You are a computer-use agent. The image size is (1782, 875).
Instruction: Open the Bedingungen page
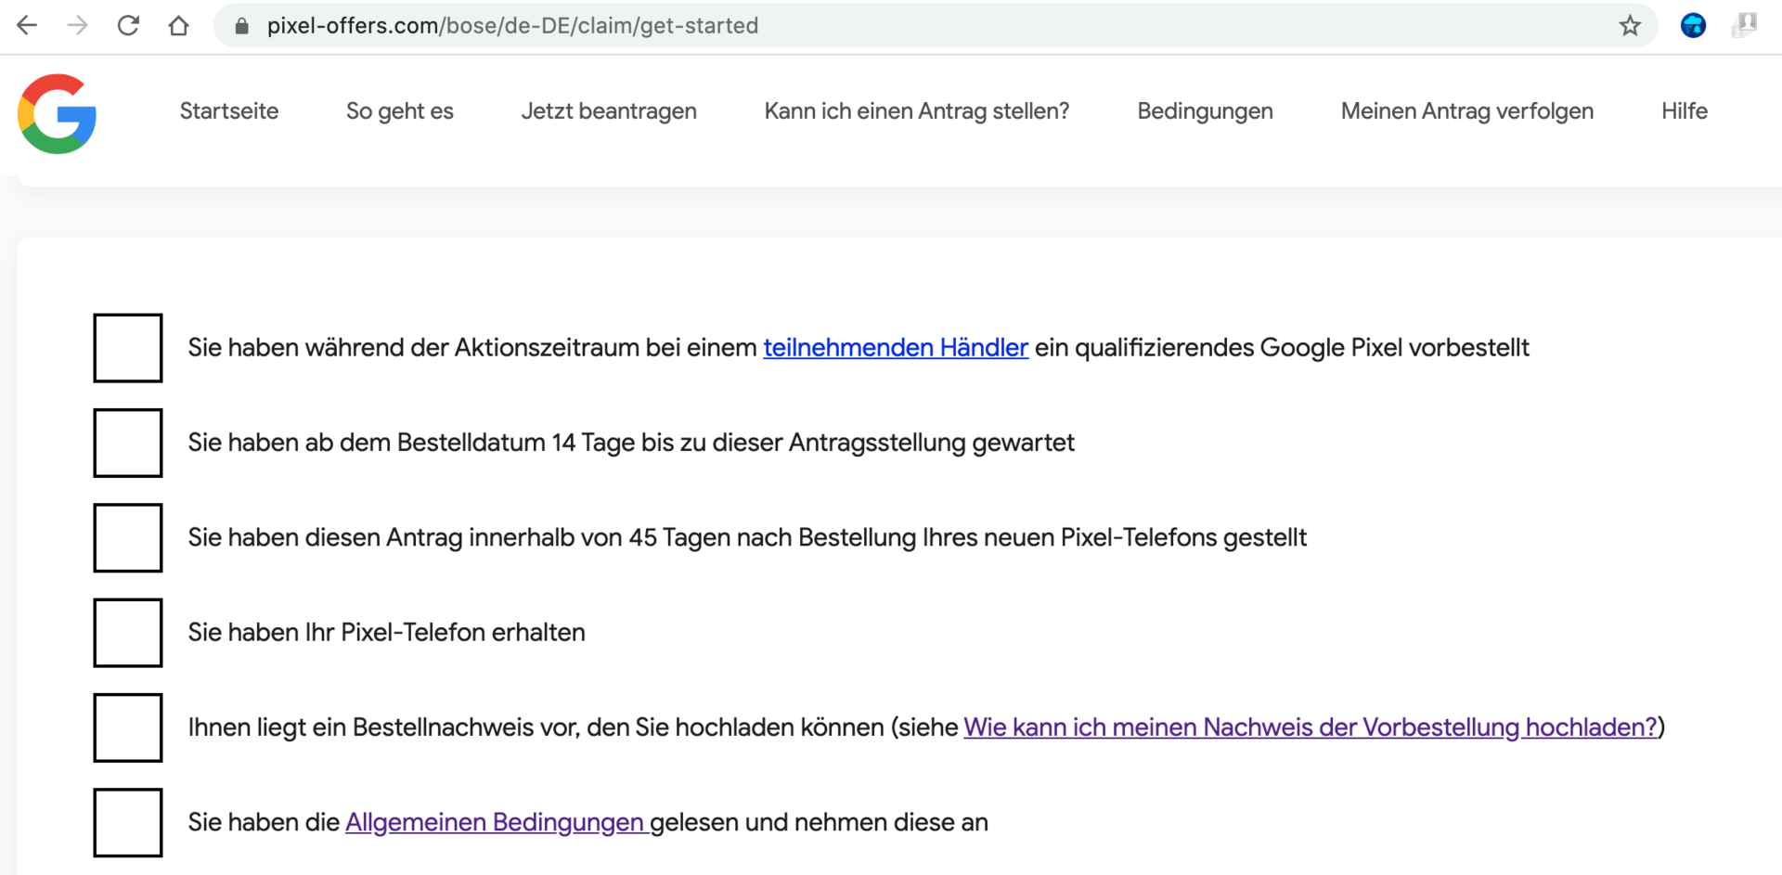(1205, 111)
